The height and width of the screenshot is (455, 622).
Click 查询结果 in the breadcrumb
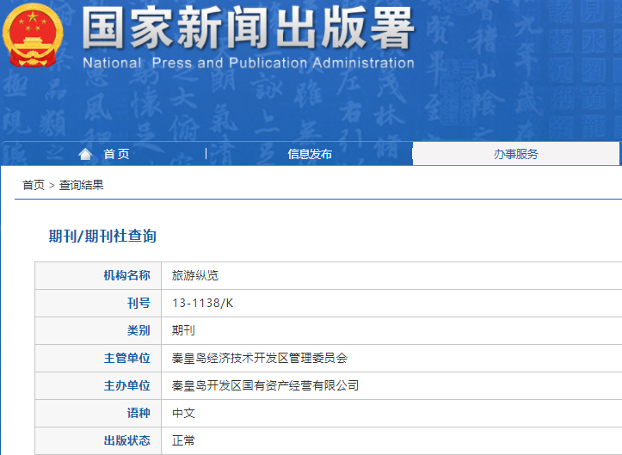81,185
